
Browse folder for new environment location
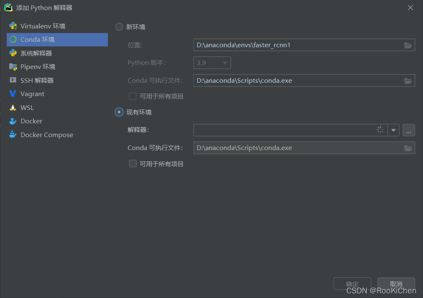coord(408,45)
